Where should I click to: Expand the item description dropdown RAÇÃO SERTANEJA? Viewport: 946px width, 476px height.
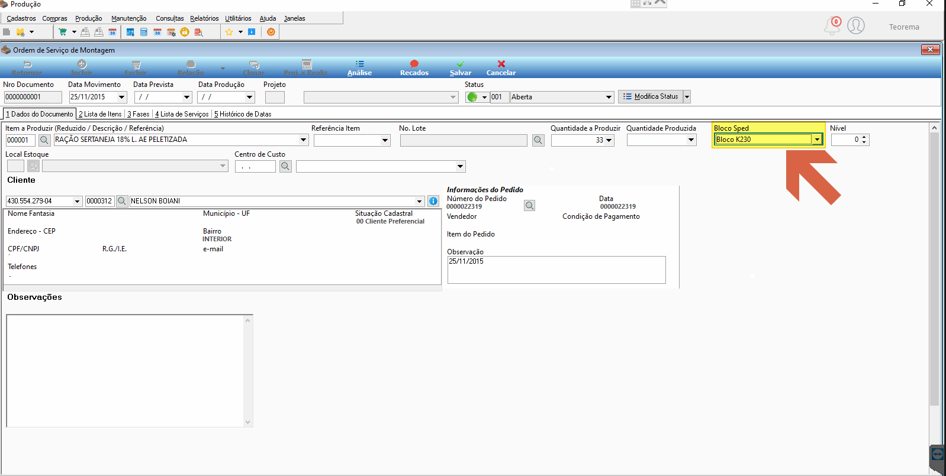[303, 140]
